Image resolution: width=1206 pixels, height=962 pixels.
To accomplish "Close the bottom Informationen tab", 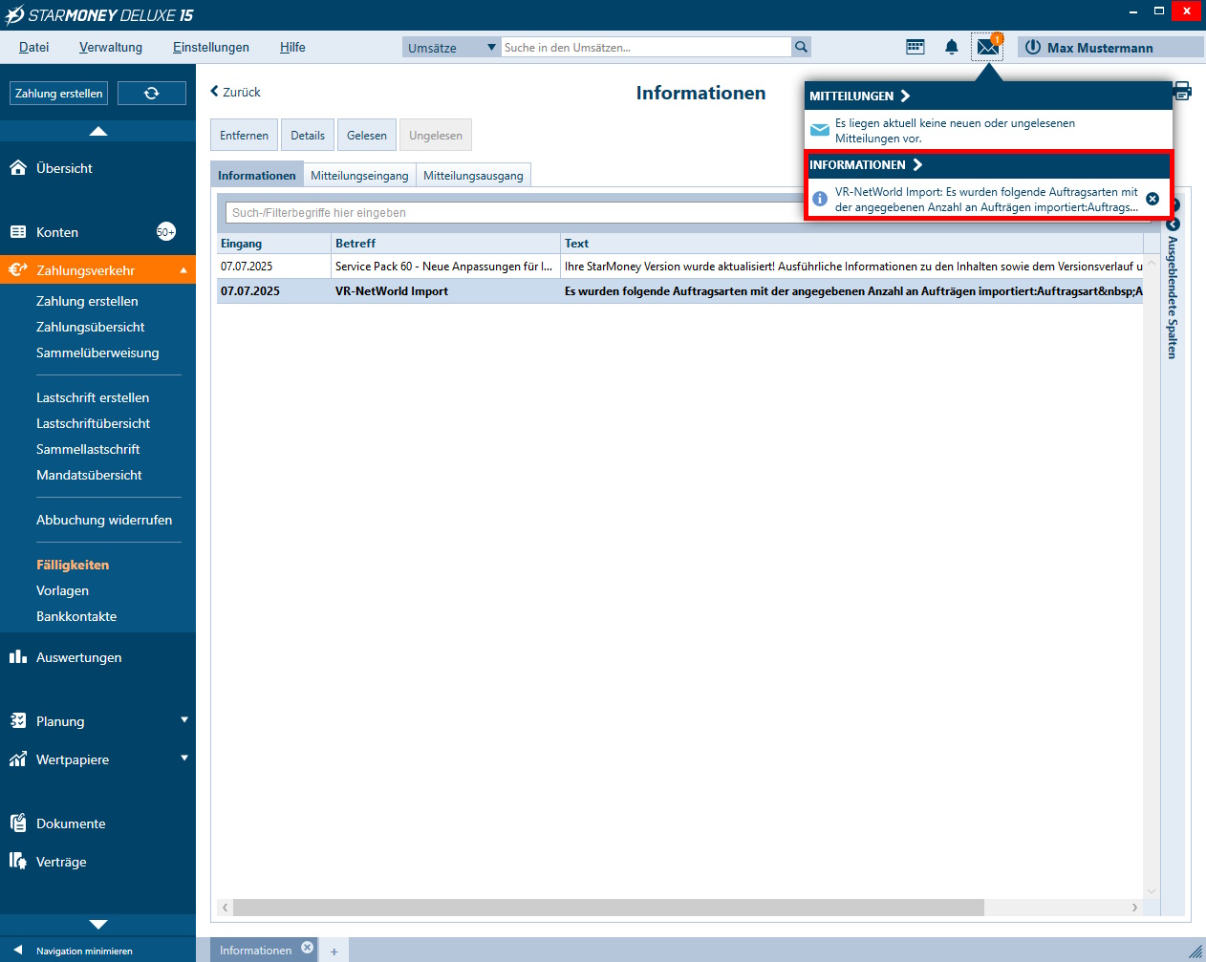I will 308,948.
